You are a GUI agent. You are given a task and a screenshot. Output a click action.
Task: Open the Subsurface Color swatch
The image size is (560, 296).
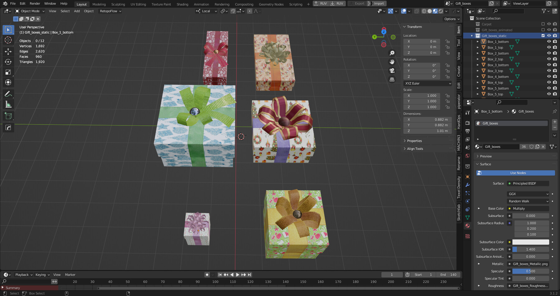(x=530, y=242)
